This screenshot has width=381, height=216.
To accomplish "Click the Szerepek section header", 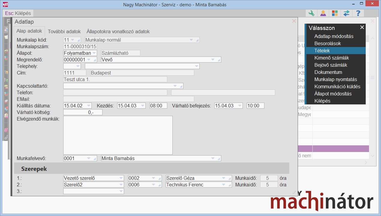I will [152, 168].
